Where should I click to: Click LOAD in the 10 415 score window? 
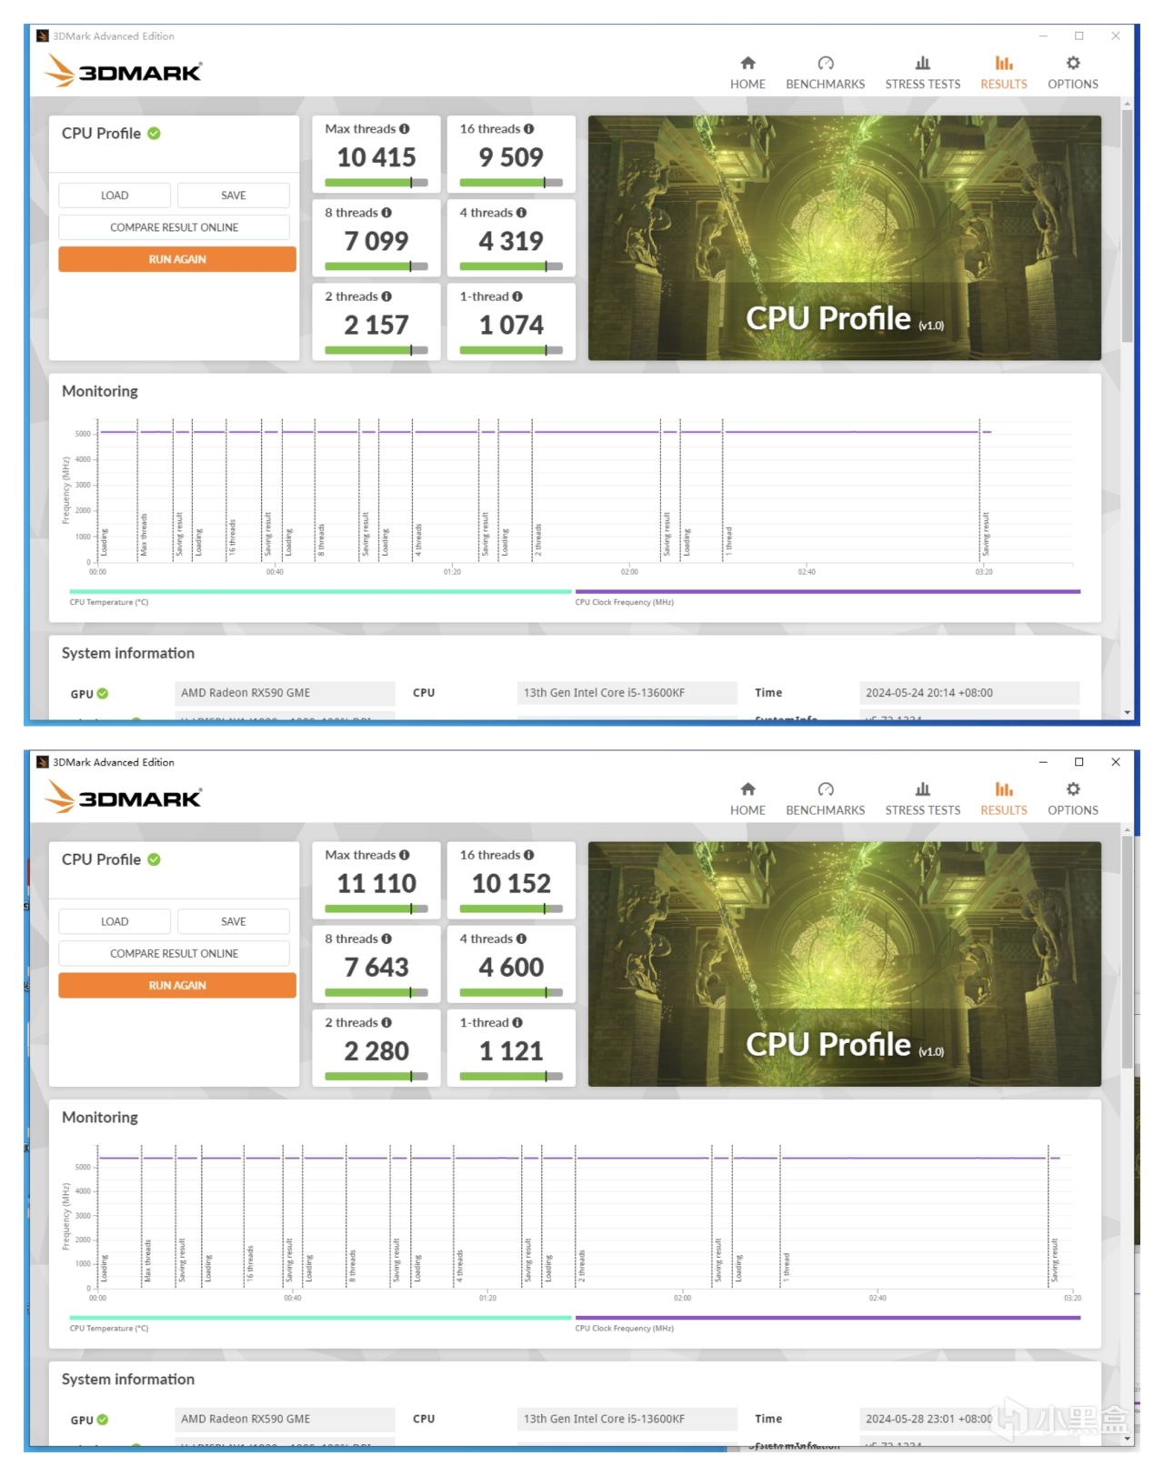pos(115,196)
